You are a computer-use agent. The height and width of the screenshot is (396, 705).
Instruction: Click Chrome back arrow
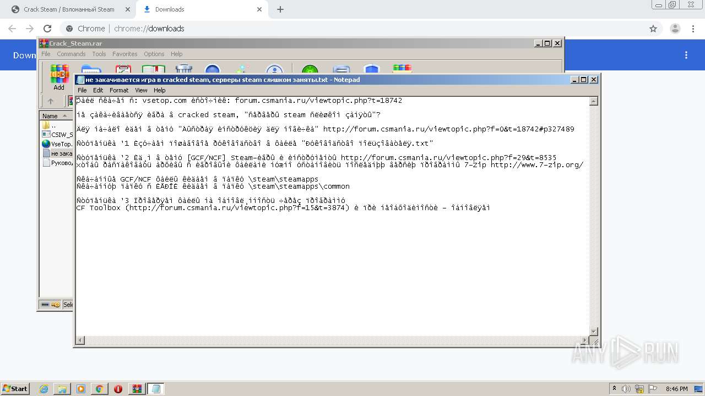(x=12, y=29)
